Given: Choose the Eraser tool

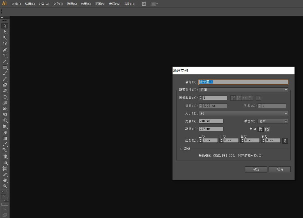Looking at the screenshot, I should pyautogui.click(x=5, y=91).
